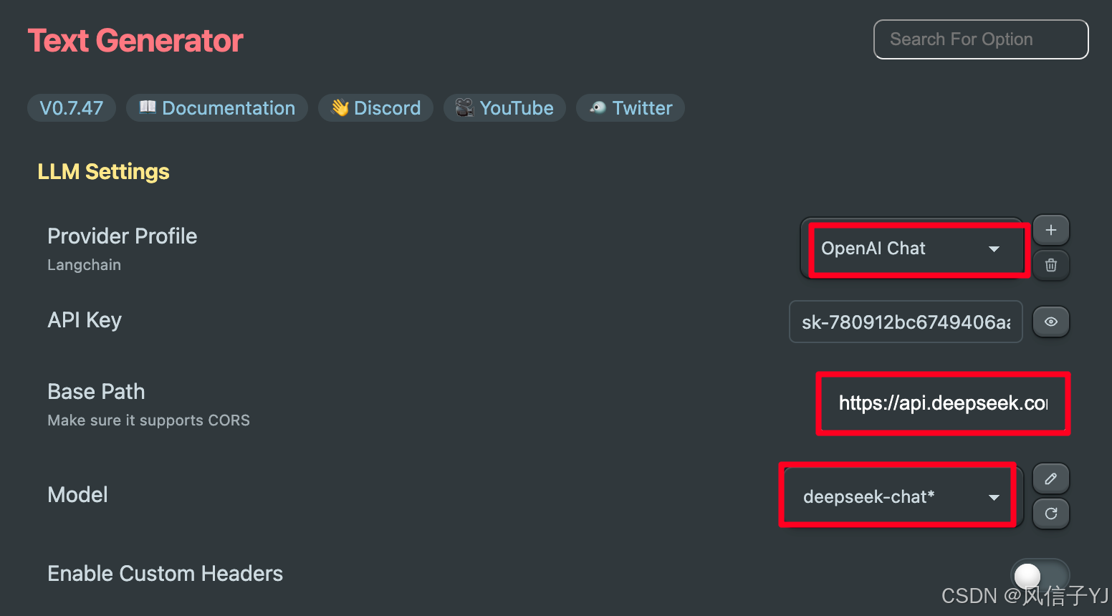
Task: Open the deepseek-chat model dropdown
Action: 901,496
